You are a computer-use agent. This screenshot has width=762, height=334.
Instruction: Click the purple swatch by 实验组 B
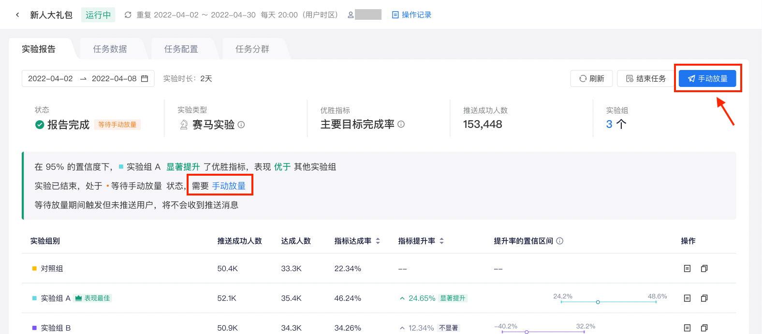click(x=34, y=328)
